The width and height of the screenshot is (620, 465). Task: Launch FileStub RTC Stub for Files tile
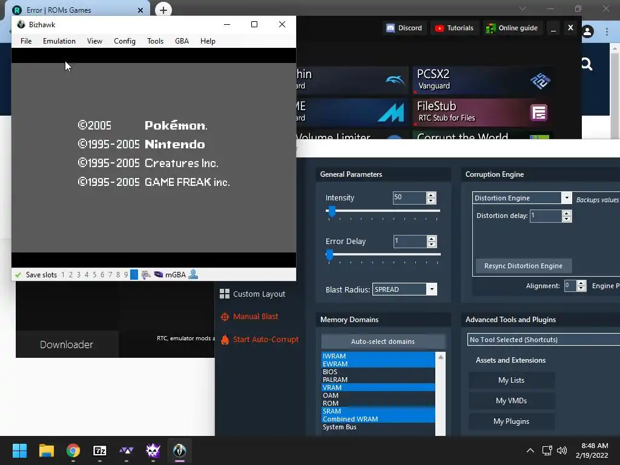(x=483, y=112)
